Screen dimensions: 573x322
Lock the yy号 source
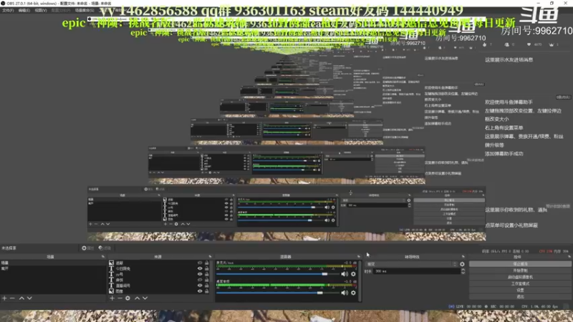[x=207, y=274]
